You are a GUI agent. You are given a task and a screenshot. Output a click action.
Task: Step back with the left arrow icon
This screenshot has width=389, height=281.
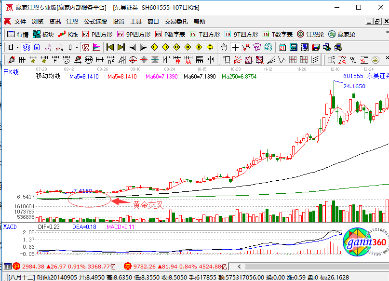[x=133, y=47]
